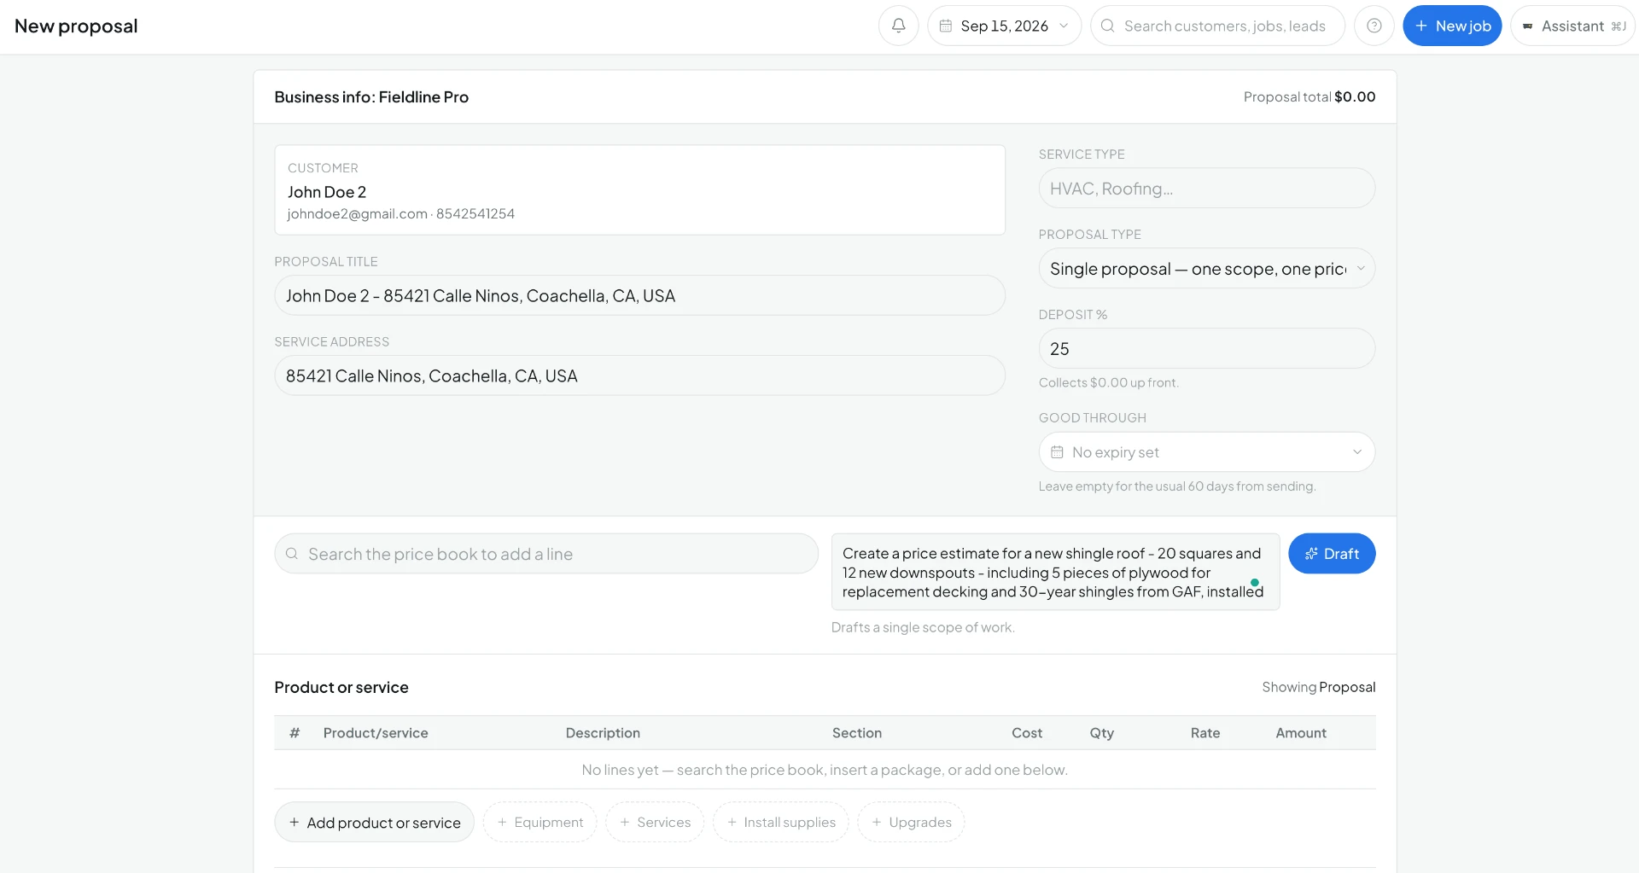Click the calendar icon beside Sep 15, 2026
The height and width of the screenshot is (873, 1639).
[946, 26]
